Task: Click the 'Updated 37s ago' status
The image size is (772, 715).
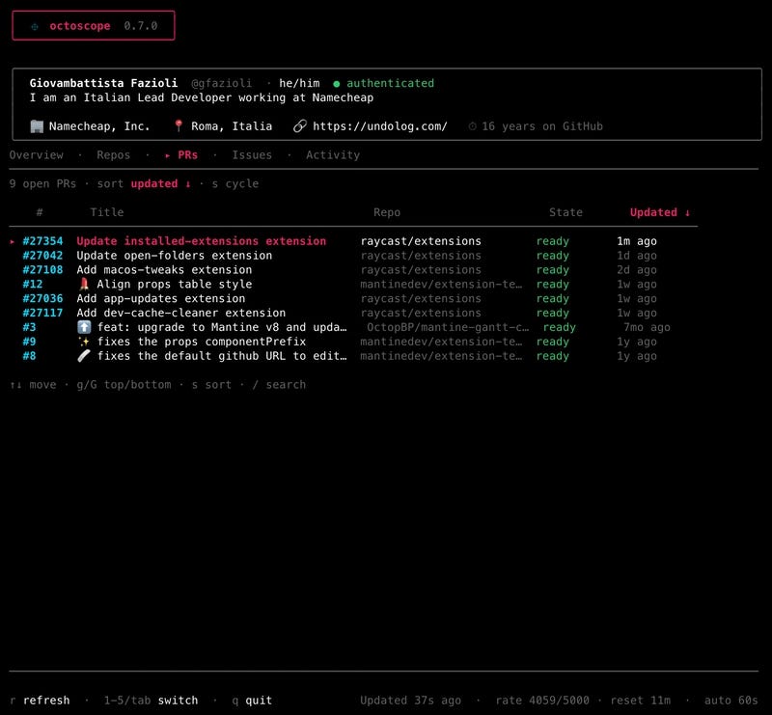Action: point(410,701)
